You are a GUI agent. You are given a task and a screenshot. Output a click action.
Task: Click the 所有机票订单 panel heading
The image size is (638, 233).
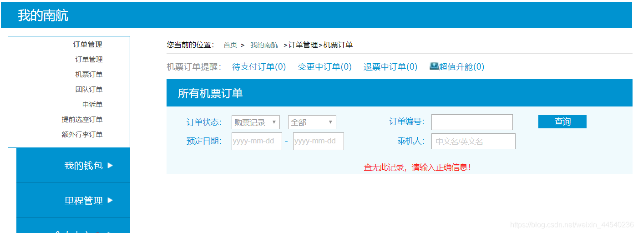coord(210,93)
